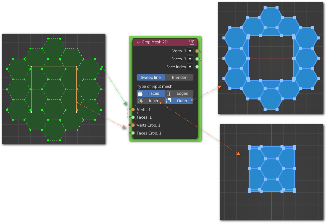Click the blue outer crop result preview

click(271, 58)
